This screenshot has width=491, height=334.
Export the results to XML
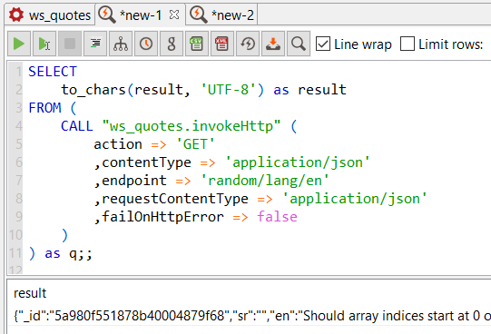click(x=222, y=44)
